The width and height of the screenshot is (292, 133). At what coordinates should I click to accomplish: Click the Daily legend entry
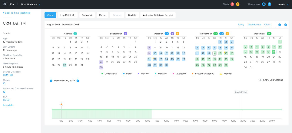pos(127,74)
